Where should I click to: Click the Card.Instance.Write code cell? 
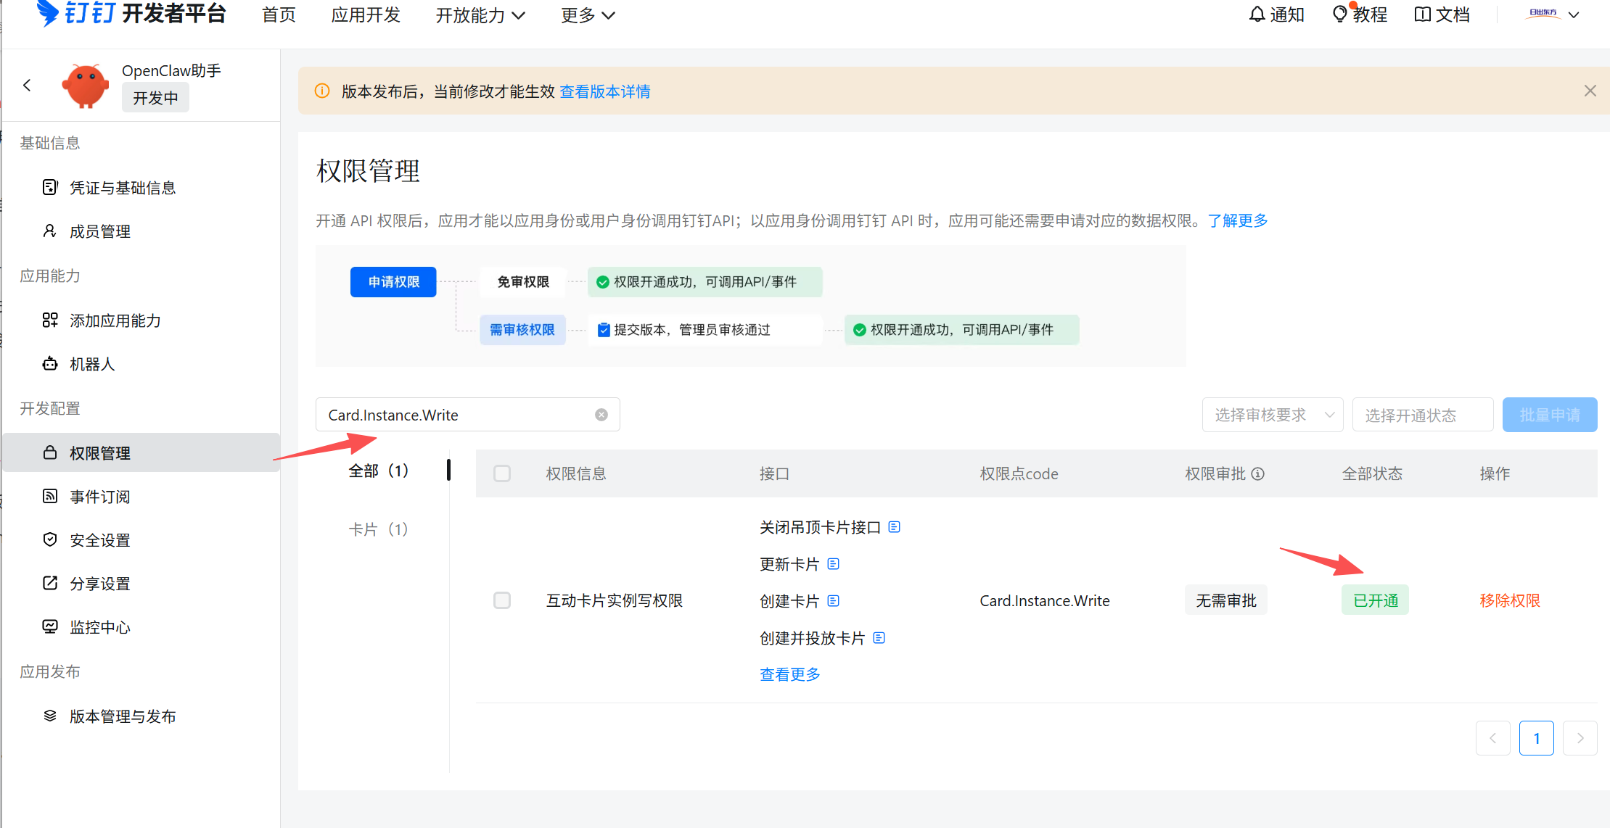(1045, 600)
